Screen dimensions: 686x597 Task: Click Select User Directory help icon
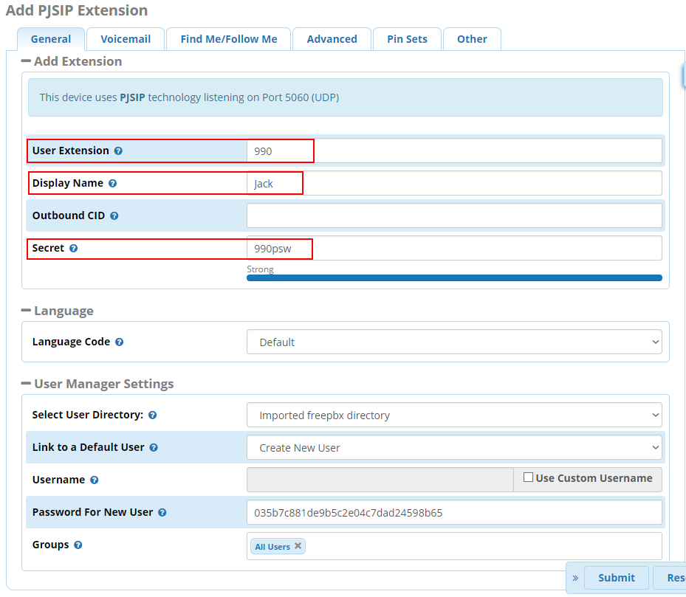[152, 415]
